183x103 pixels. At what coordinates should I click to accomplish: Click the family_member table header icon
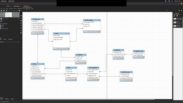84,20
